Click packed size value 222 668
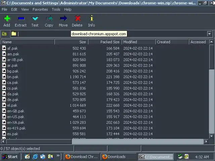 tap(113, 105)
